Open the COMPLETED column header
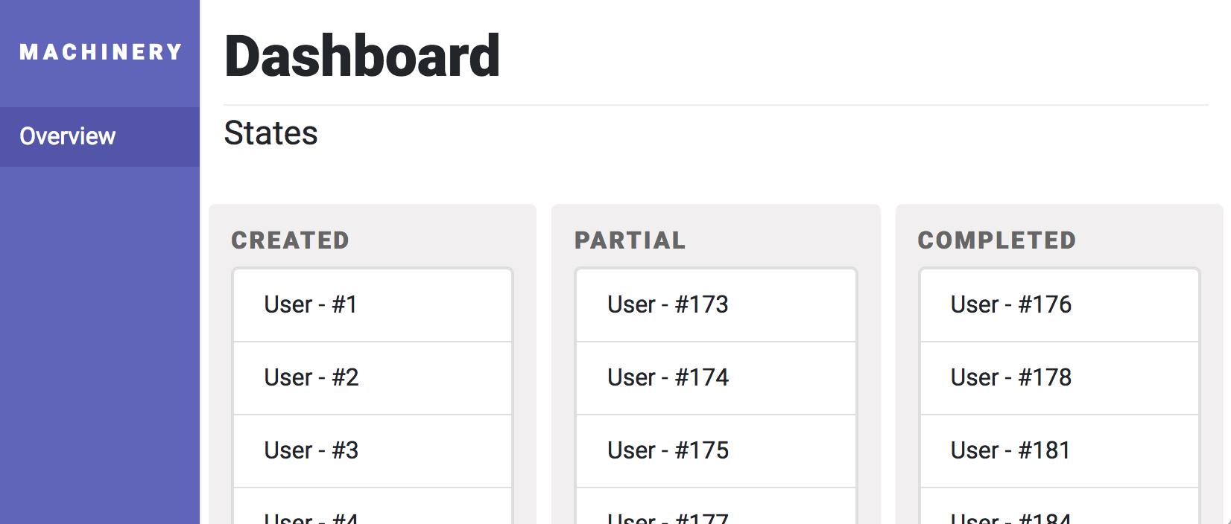1231x524 pixels. coord(996,240)
